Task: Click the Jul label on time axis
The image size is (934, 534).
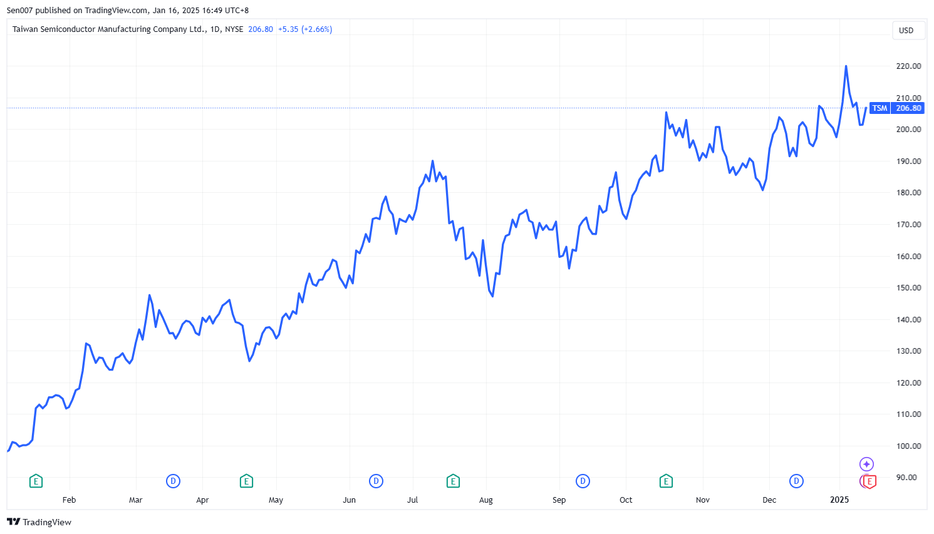Action: (x=412, y=500)
